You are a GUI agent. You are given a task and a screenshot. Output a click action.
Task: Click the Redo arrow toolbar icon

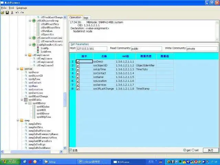[22, 13]
